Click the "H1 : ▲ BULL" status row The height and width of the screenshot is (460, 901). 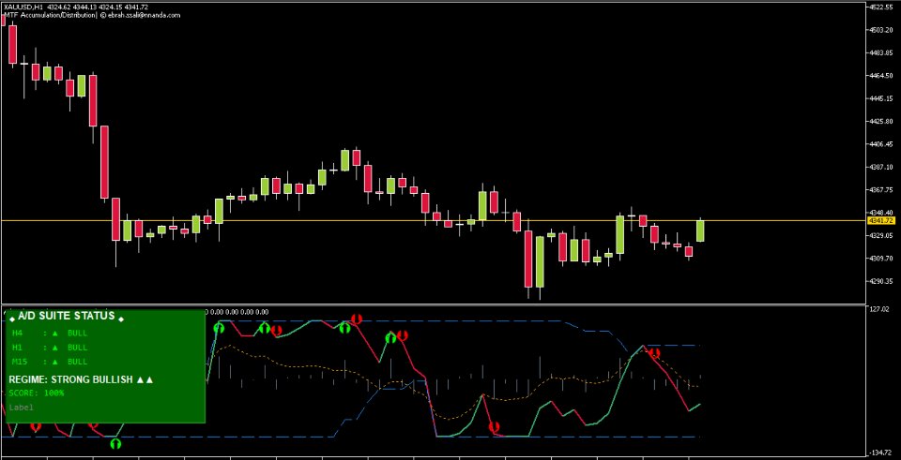pos(50,347)
